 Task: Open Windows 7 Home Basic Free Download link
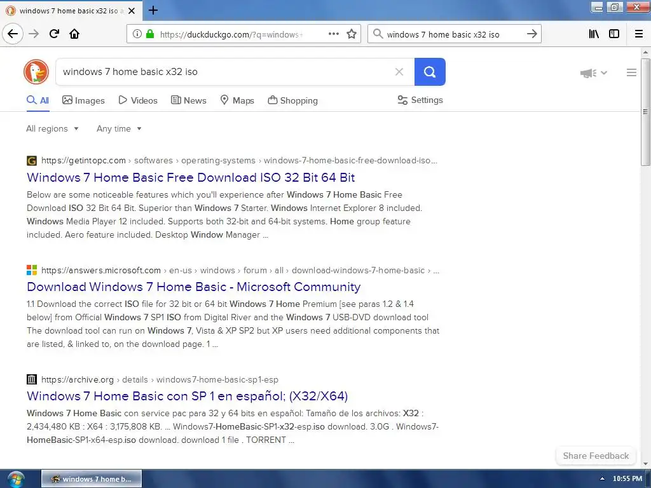[x=191, y=178]
